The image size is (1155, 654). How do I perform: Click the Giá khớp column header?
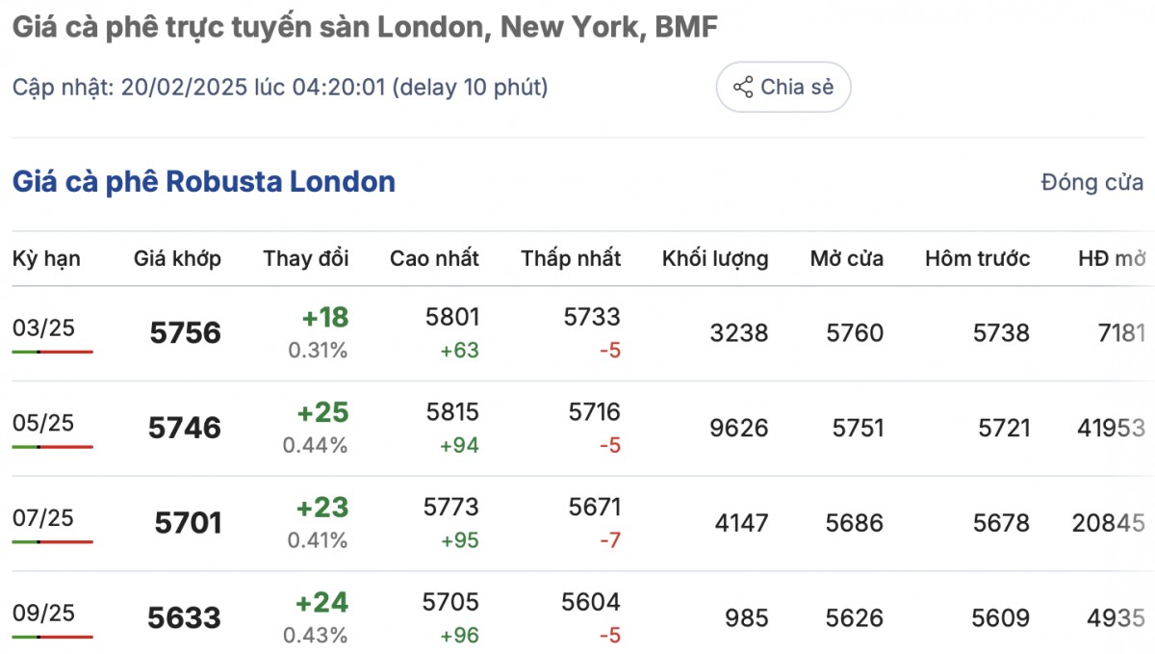(x=177, y=258)
